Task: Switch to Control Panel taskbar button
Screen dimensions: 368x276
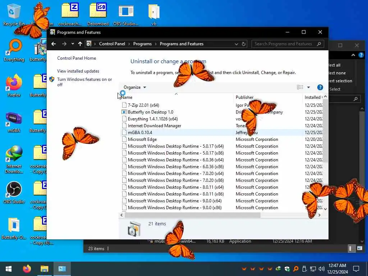Action: pos(62,269)
